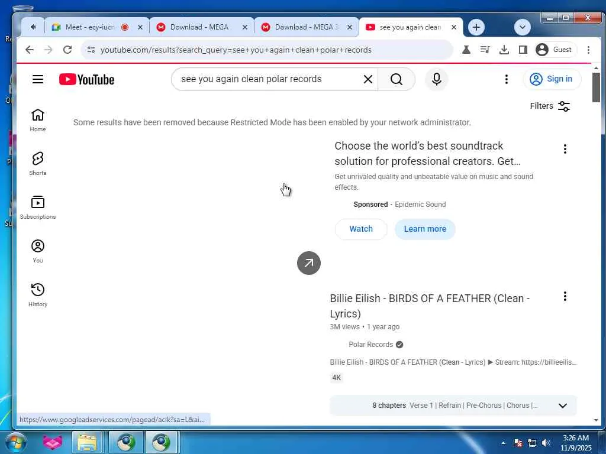Open YouTube settings three-dot menu

507,79
